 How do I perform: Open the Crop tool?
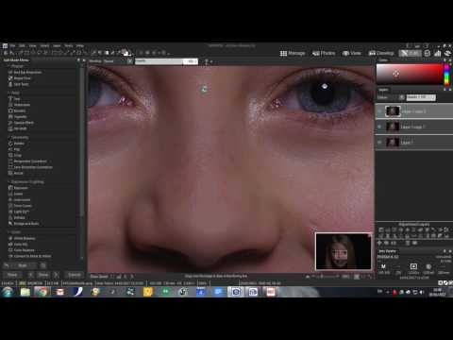tap(15, 155)
